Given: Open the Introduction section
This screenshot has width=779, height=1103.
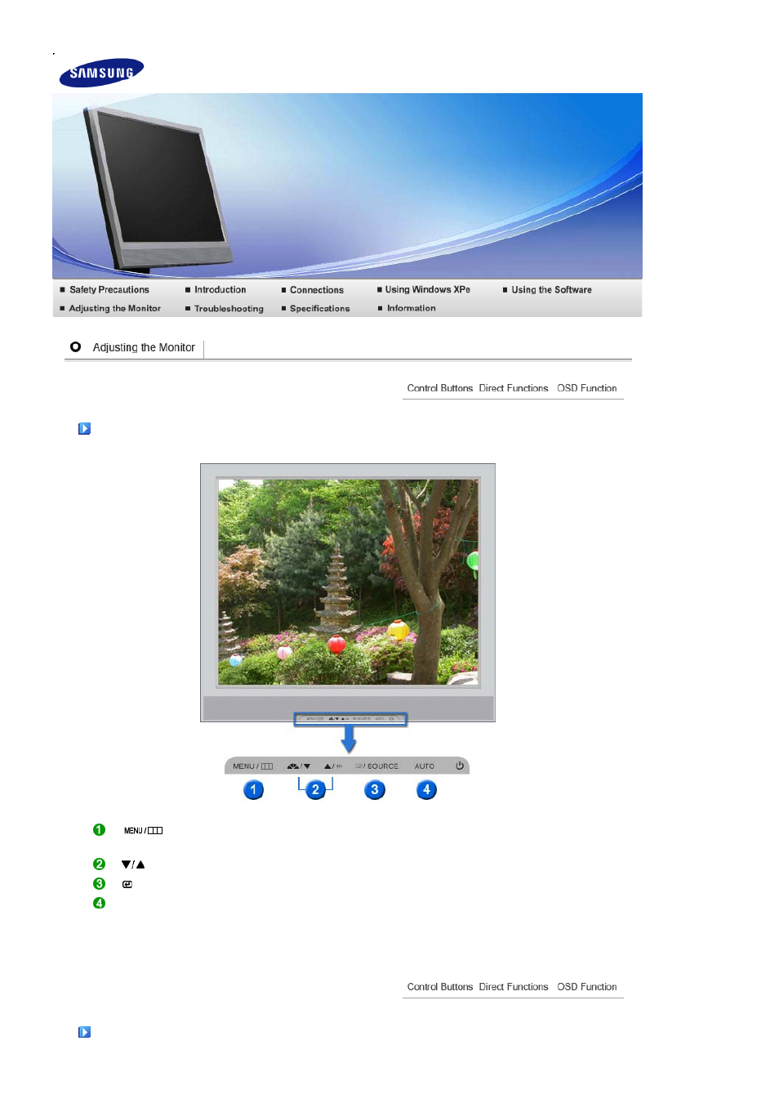Looking at the screenshot, I should coord(220,290).
